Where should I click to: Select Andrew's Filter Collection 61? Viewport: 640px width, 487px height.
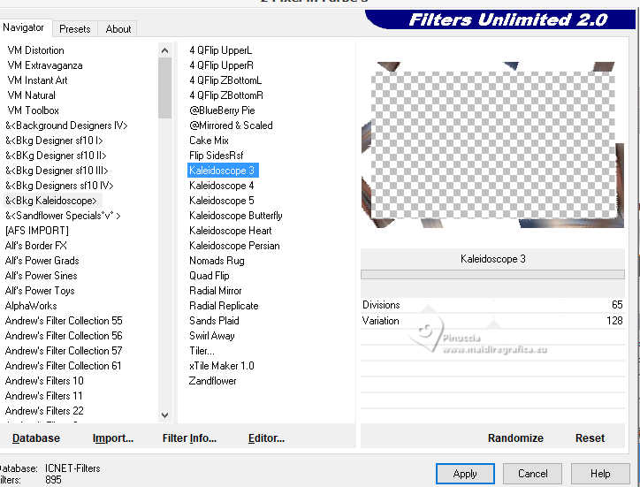point(64,366)
